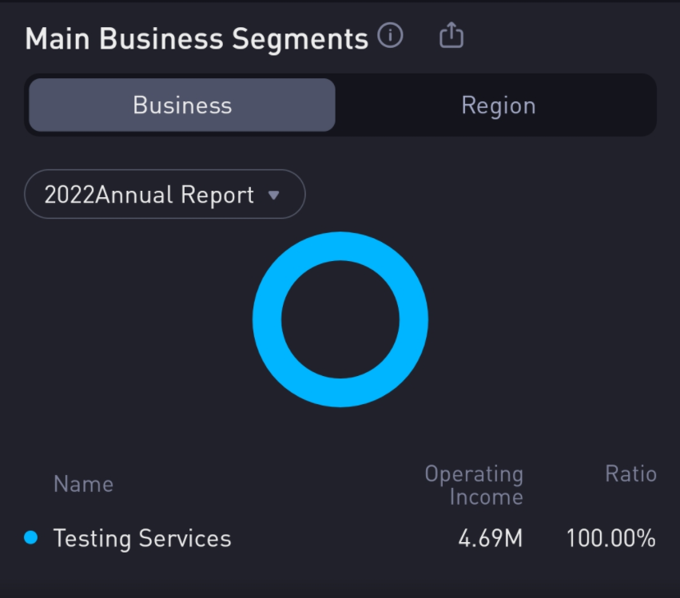Image resolution: width=680 pixels, height=598 pixels.
Task: Click the triangle arrow in the report selector
Action: [x=273, y=195]
